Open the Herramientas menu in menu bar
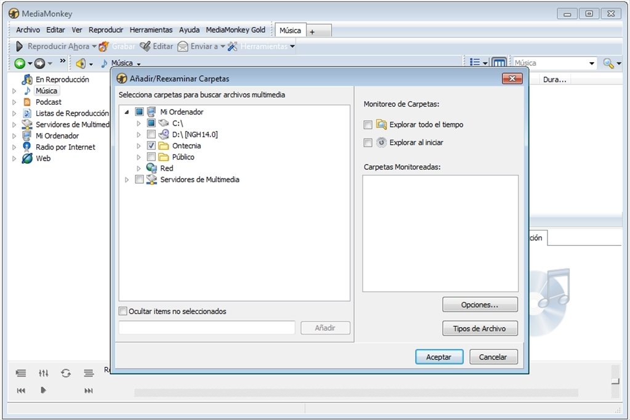The image size is (630, 420). [x=151, y=30]
